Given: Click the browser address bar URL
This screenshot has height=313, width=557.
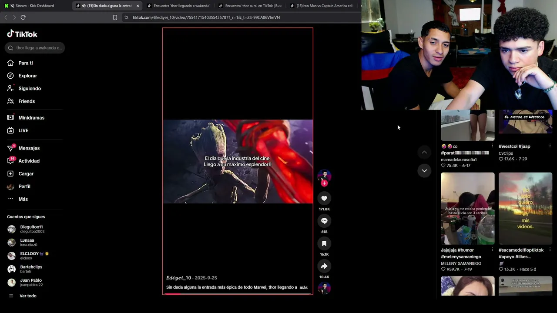Looking at the screenshot, I should coord(206,17).
